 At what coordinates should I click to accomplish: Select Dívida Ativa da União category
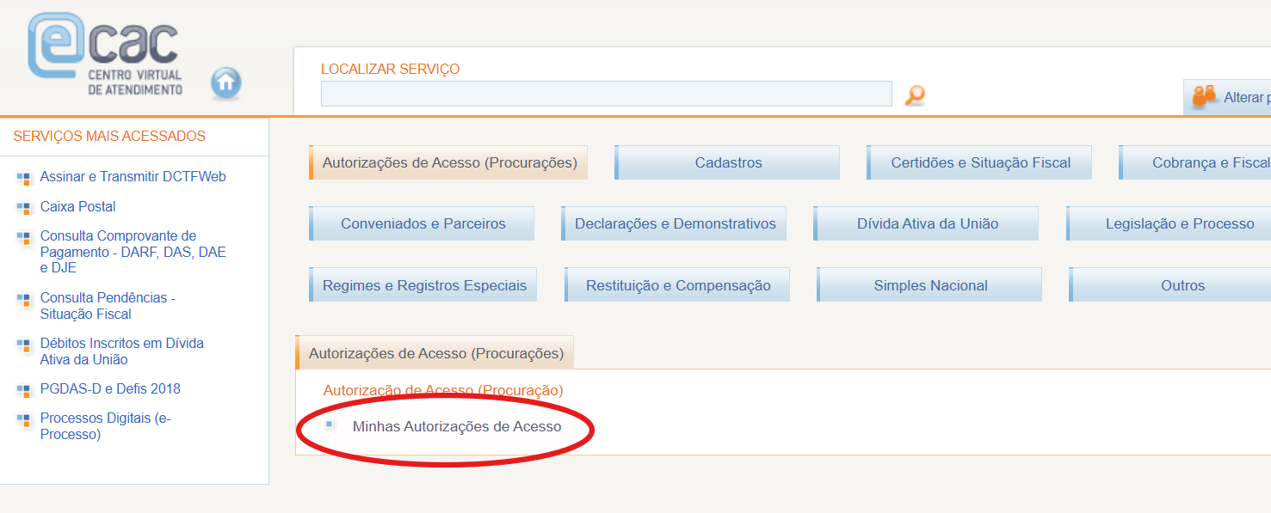927,223
